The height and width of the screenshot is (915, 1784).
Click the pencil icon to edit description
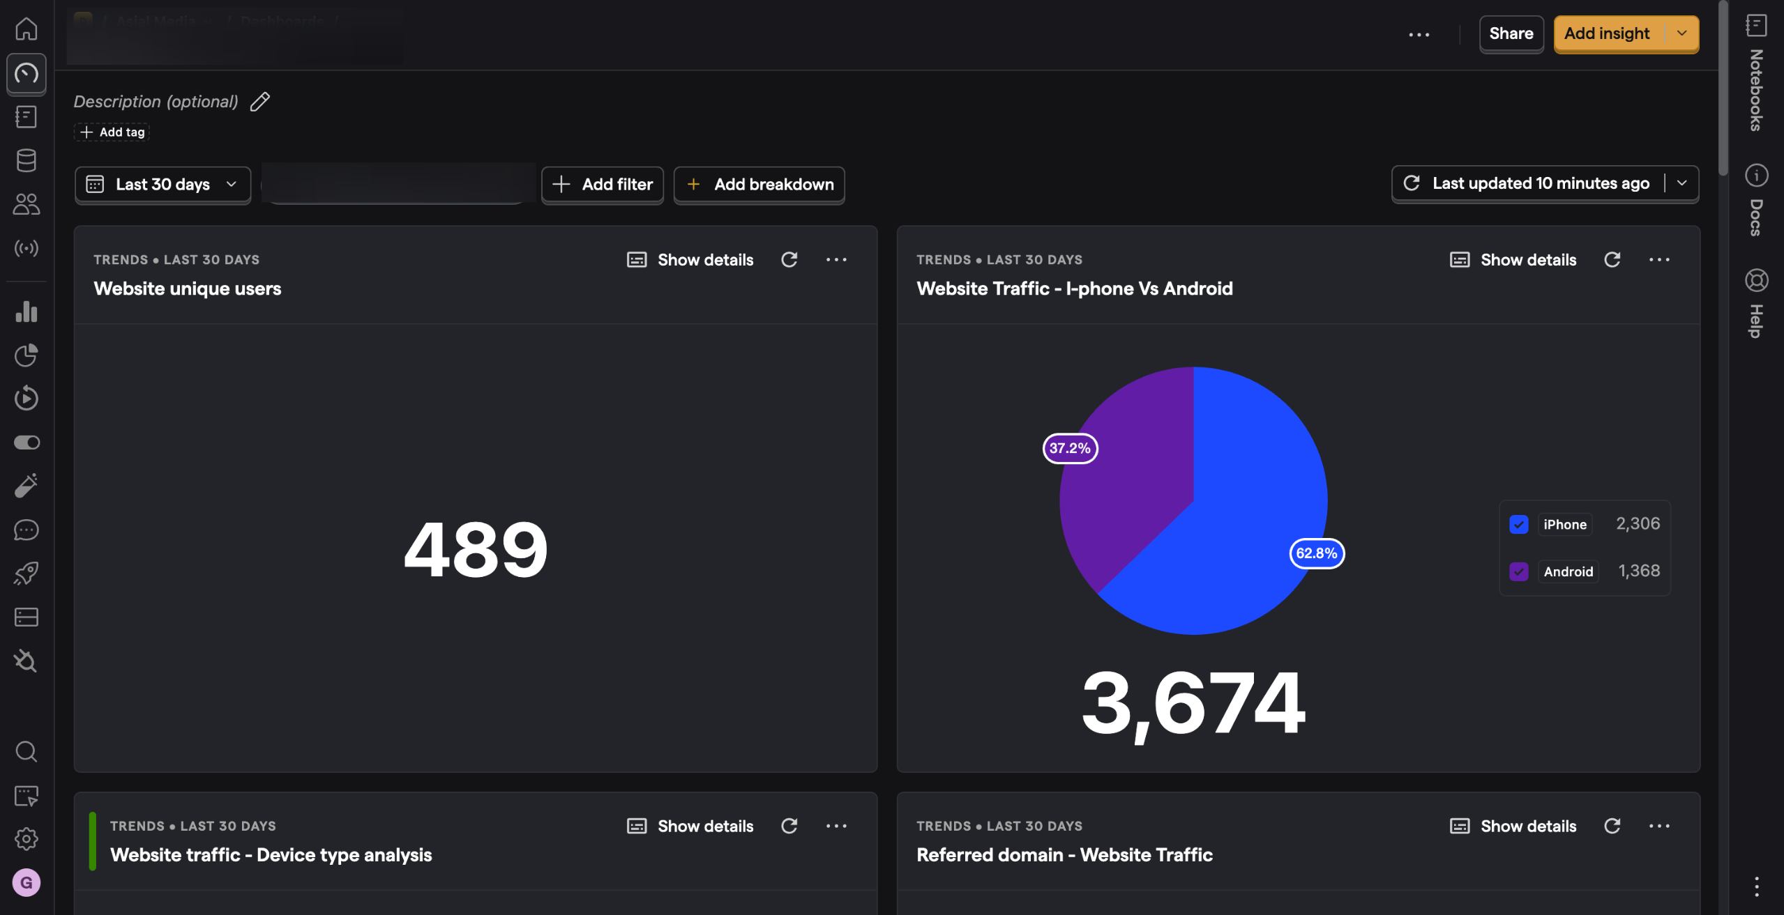[260, 102]
